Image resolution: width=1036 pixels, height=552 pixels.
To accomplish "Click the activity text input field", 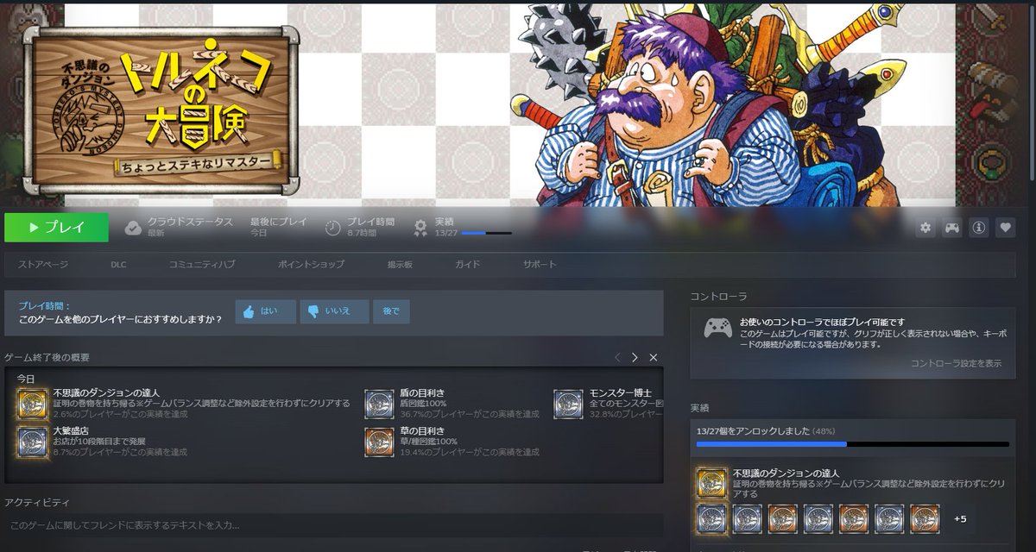I will pos(333,524).
